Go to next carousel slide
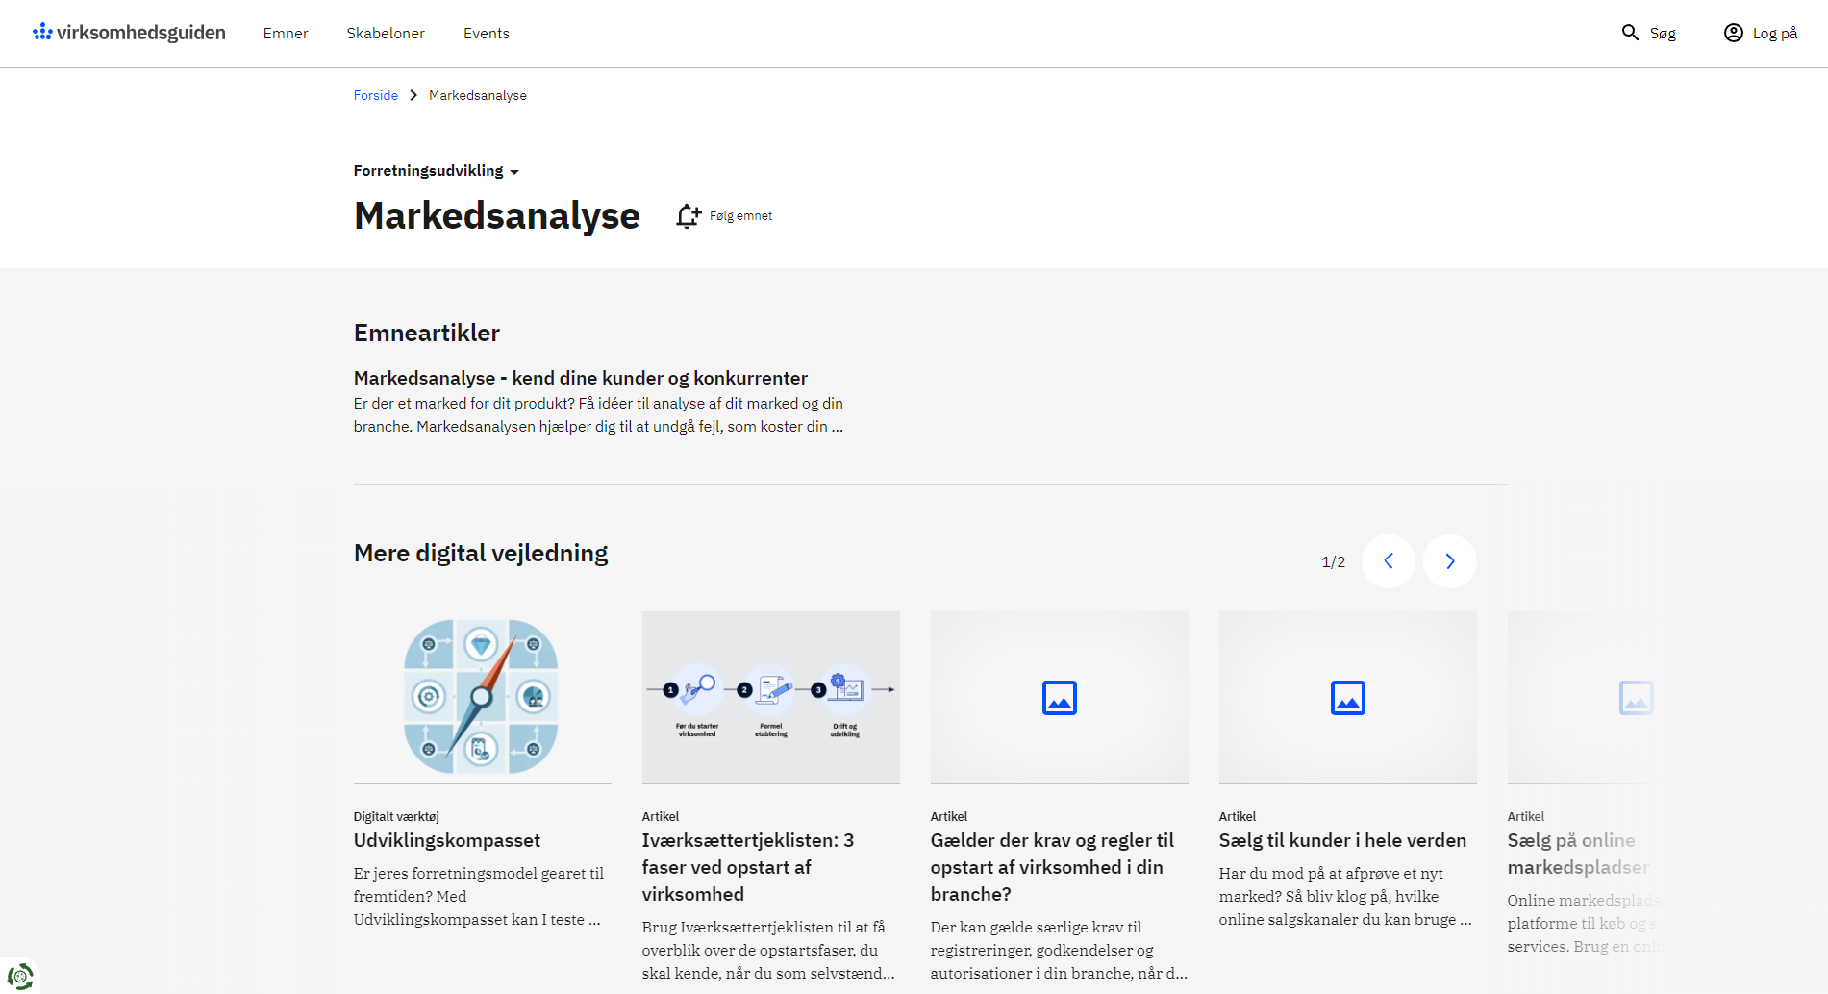 pos(1449,561)
